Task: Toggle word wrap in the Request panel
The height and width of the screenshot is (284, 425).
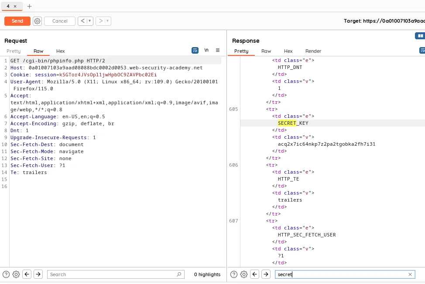Action: coord(195,51)
